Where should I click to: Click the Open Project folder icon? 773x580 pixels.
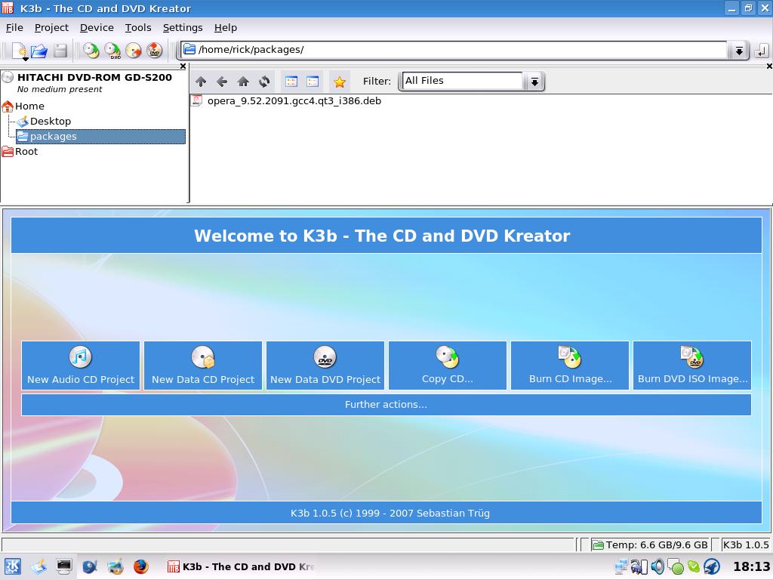[39, 51]
